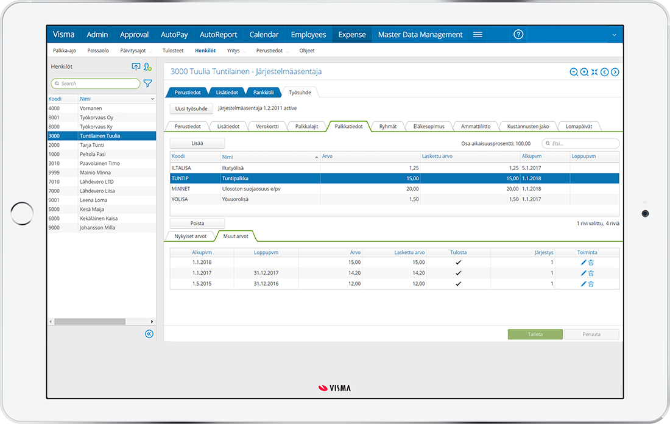Open the Nimi column dropdown in the person list

pos(152,98)
